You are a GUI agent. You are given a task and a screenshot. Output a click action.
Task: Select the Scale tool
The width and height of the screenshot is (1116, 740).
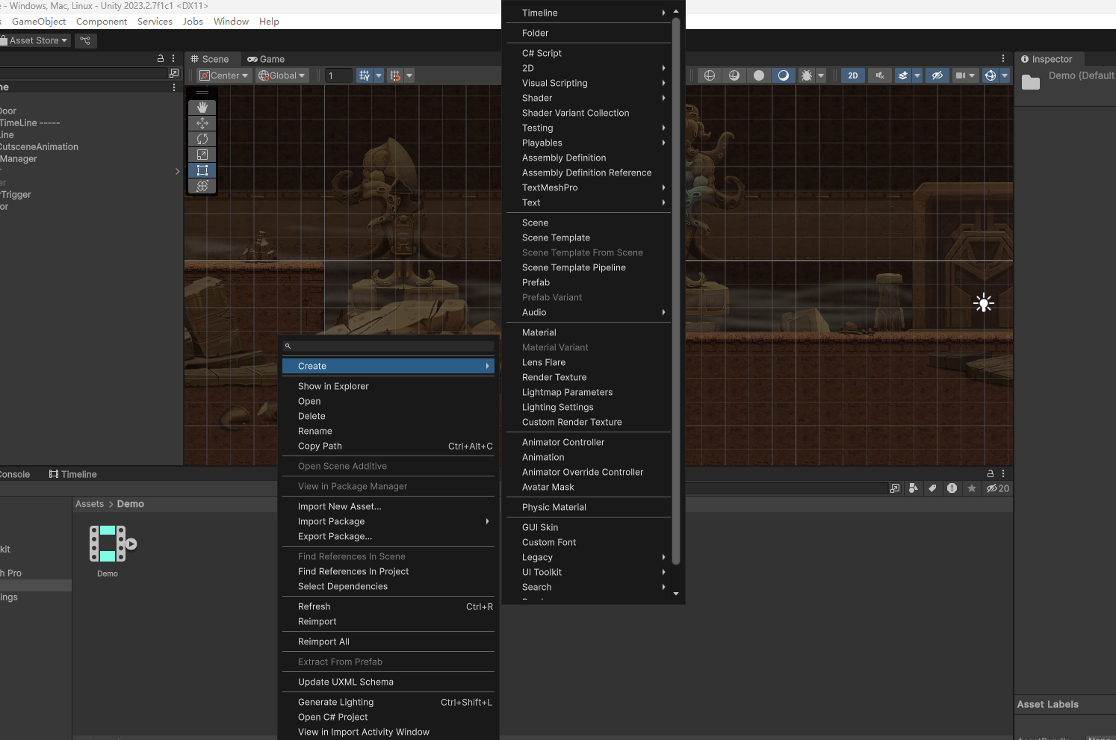click(x=202, y=155)
